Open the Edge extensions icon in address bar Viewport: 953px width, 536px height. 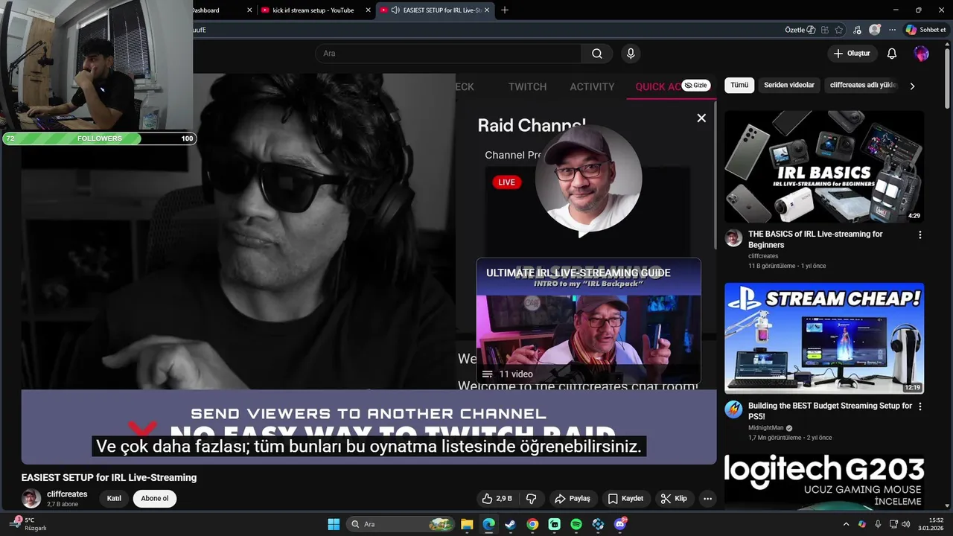point(825,30)
